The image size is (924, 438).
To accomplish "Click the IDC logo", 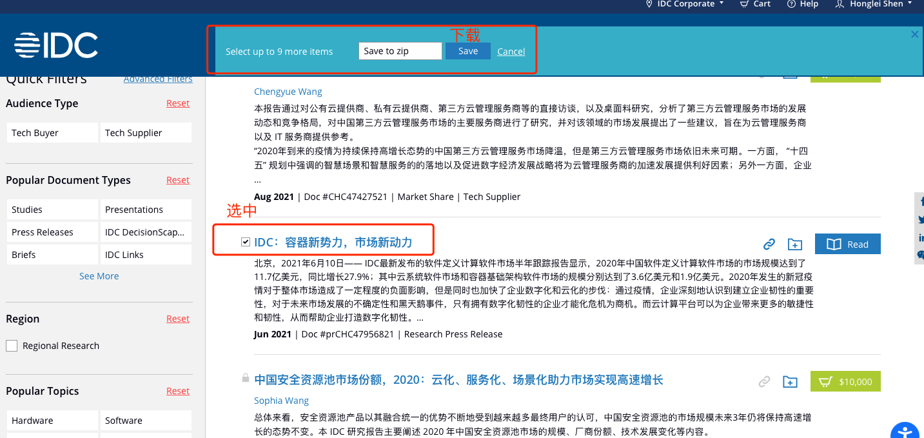I will (x=55, y=45).
